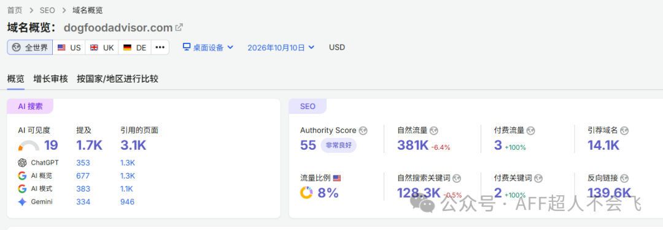Viewport: 663px width, 230px height.
Task: Click the 非常良好 badge
Action: (339, 146)
